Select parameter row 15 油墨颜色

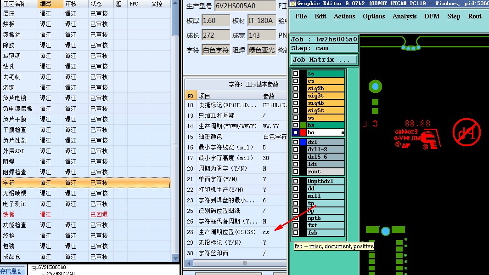click(x=236, y=137)
